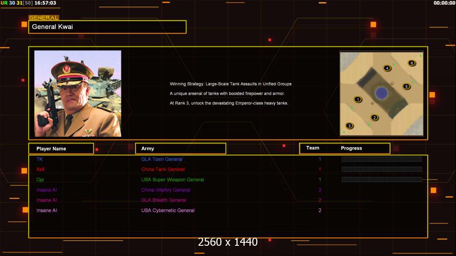This screenshot has width=456, height=256.
Task: Click the General Kwai name field
Action: pyautogui.click(x=107, y=27)
